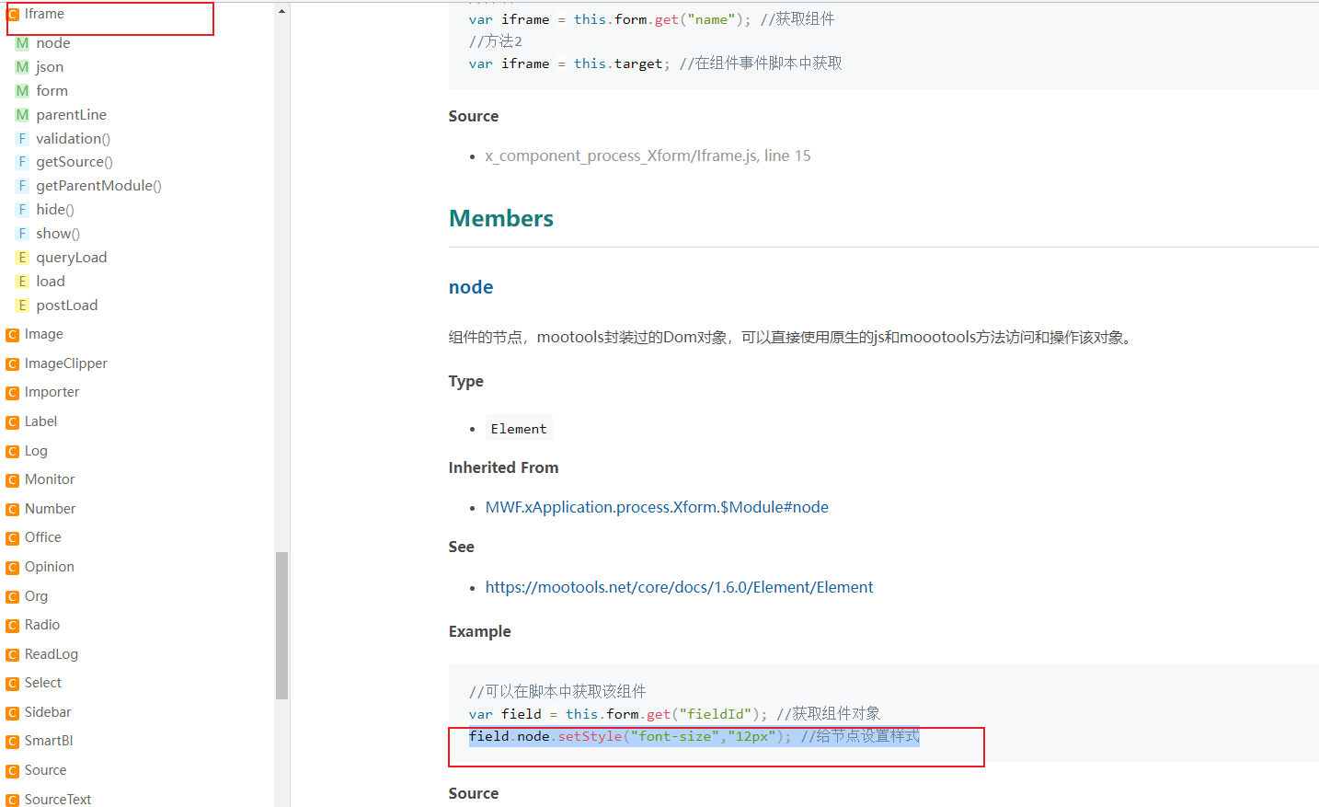The height and width of the screenshot is (807, 1319).
Task: Click the node member heading
Action: (471, 287)
